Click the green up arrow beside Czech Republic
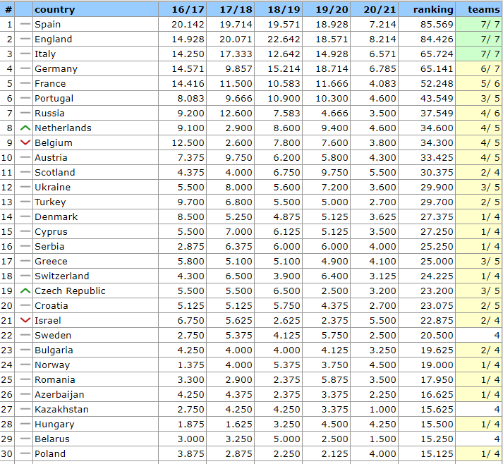 click(x=25, y=291)
